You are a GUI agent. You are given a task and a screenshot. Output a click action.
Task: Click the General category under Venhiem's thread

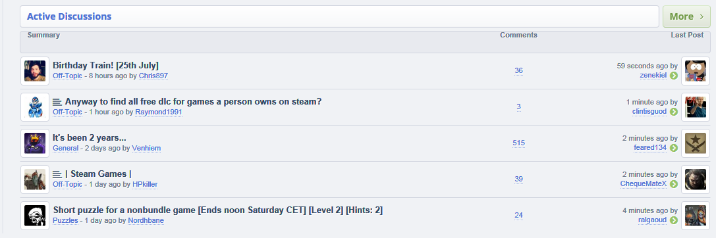(66, 148)
